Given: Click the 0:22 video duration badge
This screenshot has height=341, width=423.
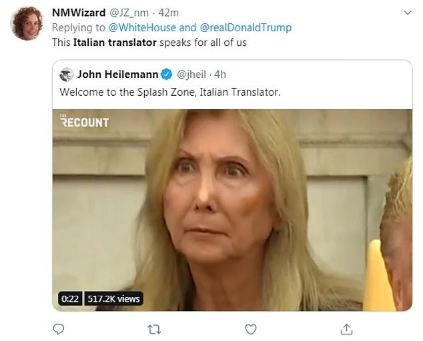Looking at the screenshot, I should [69, 298].
